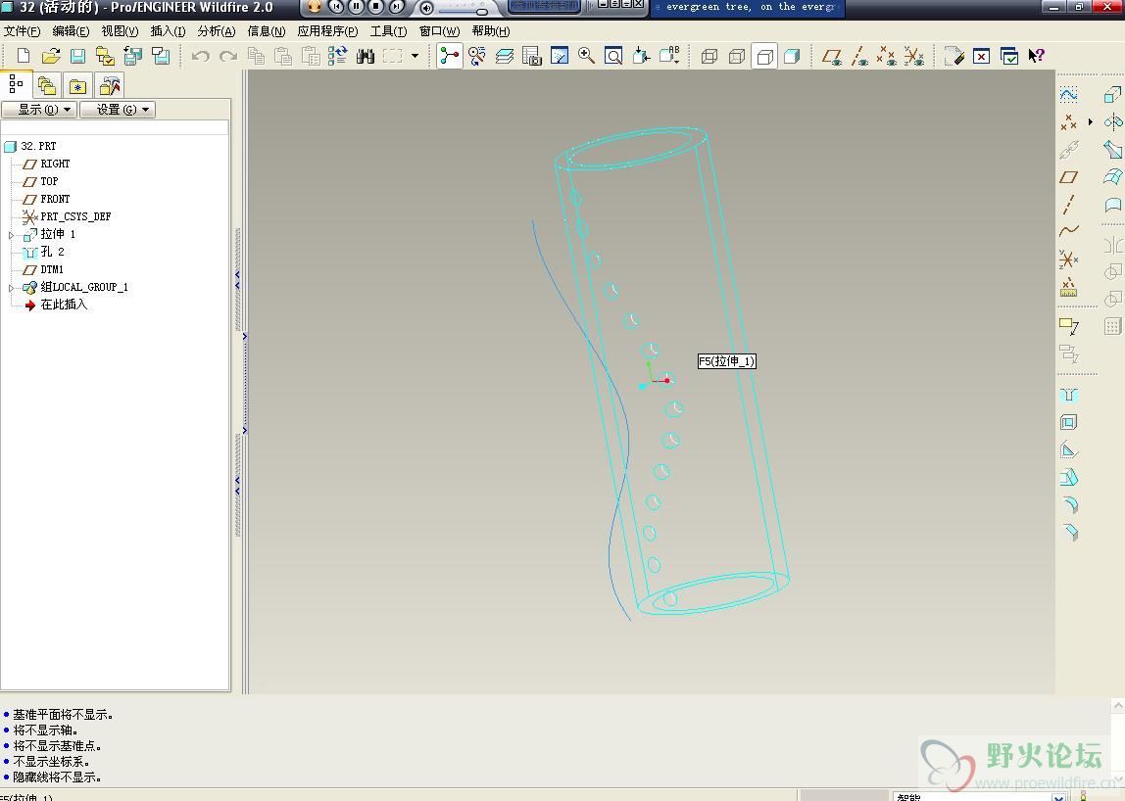Select the Revolve tool in right toolbar
Screen dimensions: 1125x801
click(1113, 121)
